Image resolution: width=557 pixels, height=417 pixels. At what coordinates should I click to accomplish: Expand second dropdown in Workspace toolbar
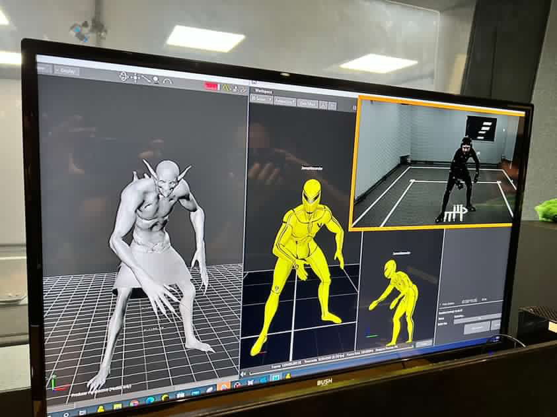(284, 101)
